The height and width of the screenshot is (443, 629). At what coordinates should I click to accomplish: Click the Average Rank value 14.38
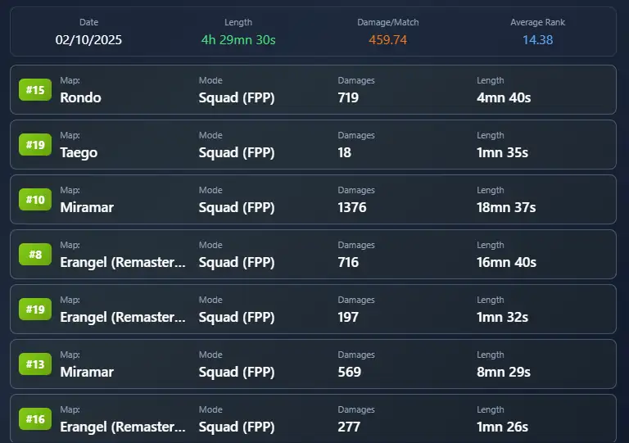(537, 39)
